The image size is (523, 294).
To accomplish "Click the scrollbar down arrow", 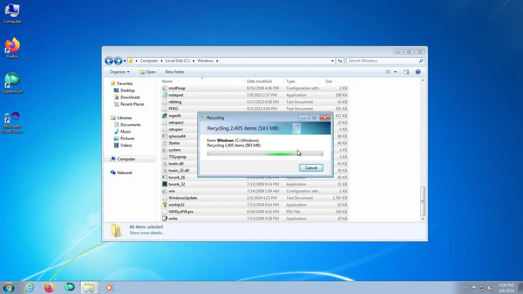I will (423, 219).
